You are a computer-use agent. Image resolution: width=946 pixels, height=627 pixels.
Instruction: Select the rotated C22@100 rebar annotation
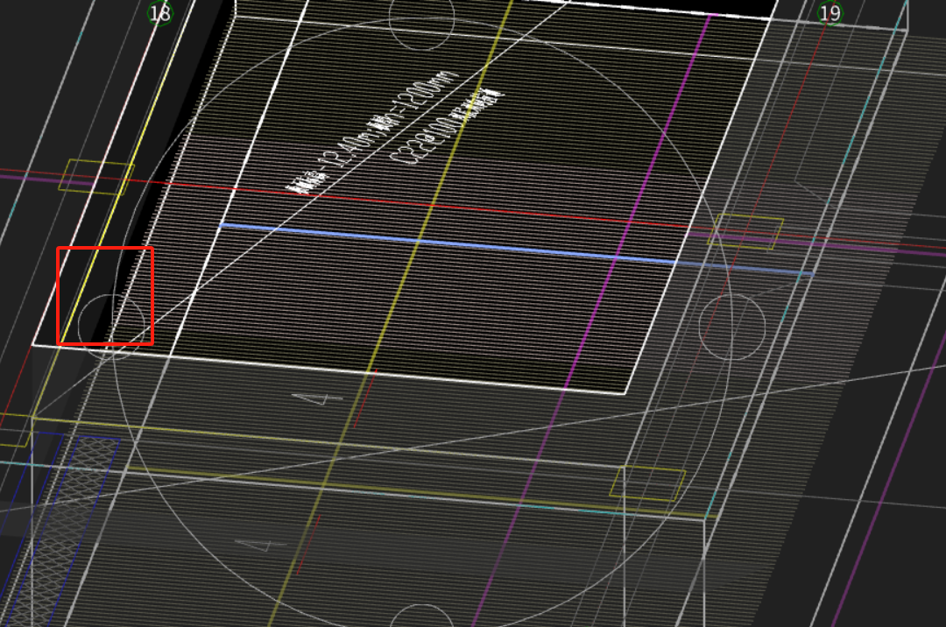click(446, 127)
